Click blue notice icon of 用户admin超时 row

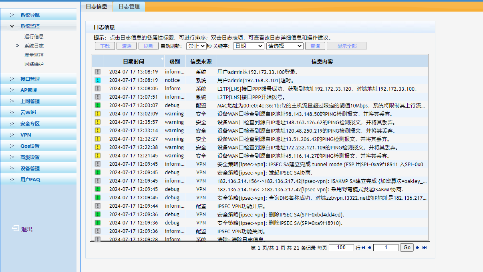click(x=98, y=80)
